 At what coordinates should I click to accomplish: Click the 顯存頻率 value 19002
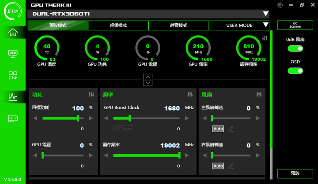(170, 146)
